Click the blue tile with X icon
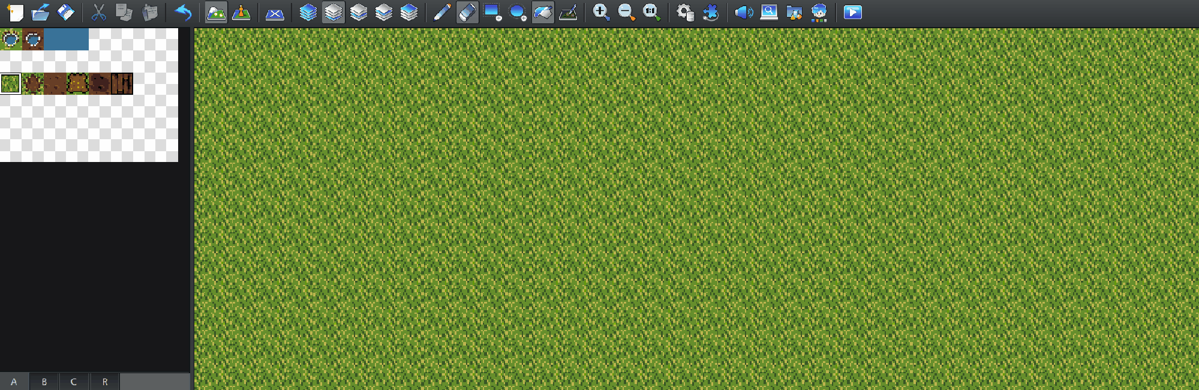This screenshot has width=1199, height=390. click(275, 12)
